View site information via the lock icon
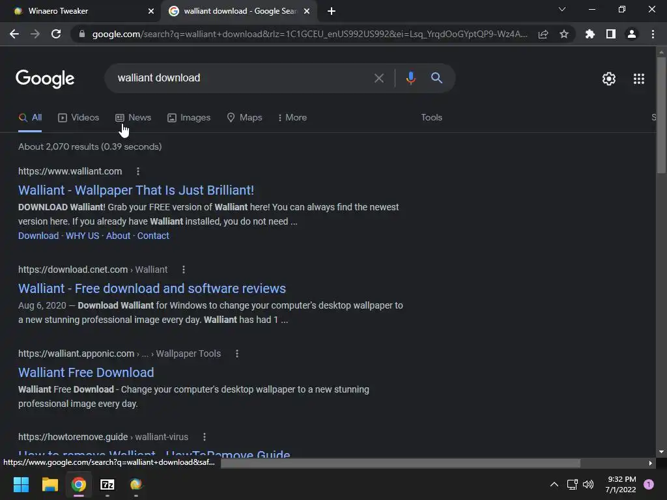Image resolution: width=667 pixels, height=500 pixels. click(82, 34)
